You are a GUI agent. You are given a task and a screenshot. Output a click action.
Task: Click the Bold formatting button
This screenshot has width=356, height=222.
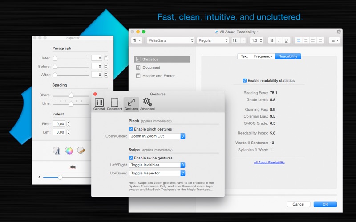[x=272, y=40]
